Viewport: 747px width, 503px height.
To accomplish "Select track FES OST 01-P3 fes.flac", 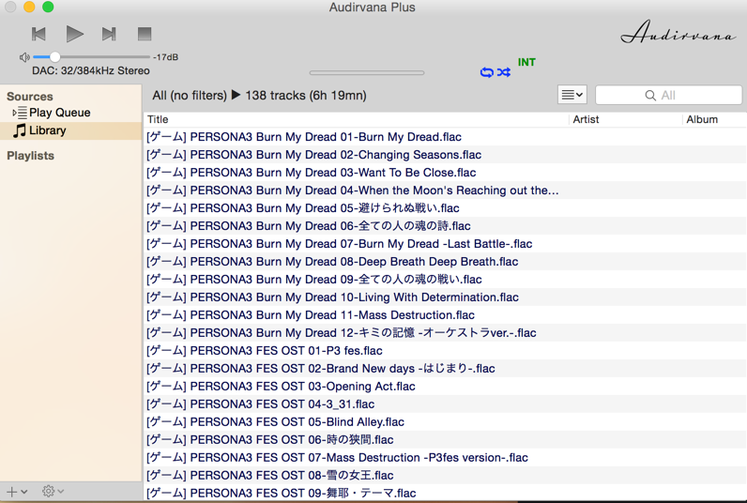I will click(445, 351).
